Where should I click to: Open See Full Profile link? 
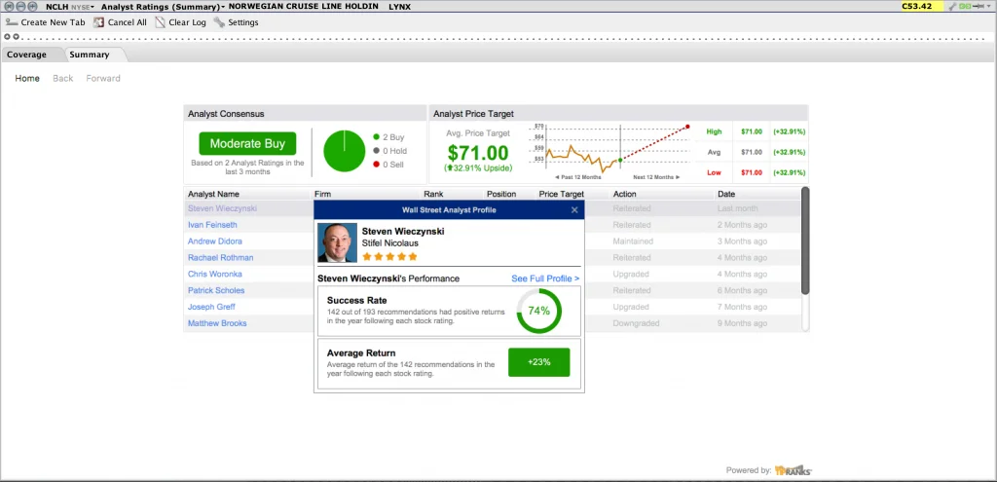pyautogui.click(x=545, y=278)
